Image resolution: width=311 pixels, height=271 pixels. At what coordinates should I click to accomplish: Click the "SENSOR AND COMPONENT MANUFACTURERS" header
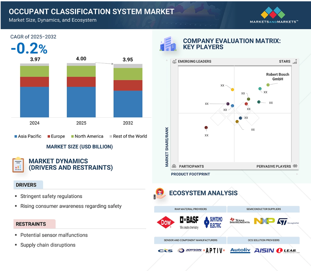coord(191,240)
